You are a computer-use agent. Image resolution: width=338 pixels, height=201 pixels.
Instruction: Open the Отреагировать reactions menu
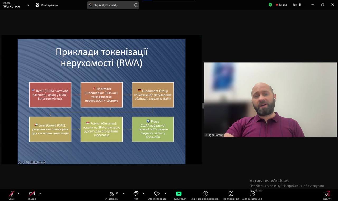pos(157,194)
